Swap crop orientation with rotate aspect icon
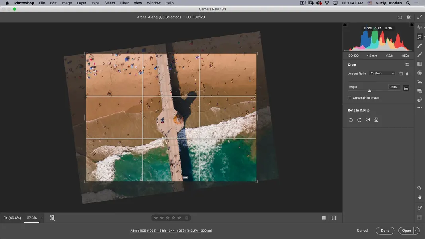 coord(401,74)
